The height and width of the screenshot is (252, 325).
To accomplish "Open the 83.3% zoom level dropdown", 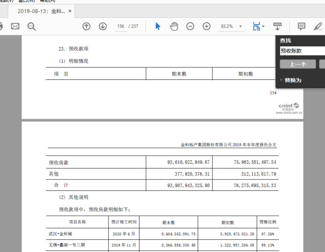I will click(x=240, y=26).
